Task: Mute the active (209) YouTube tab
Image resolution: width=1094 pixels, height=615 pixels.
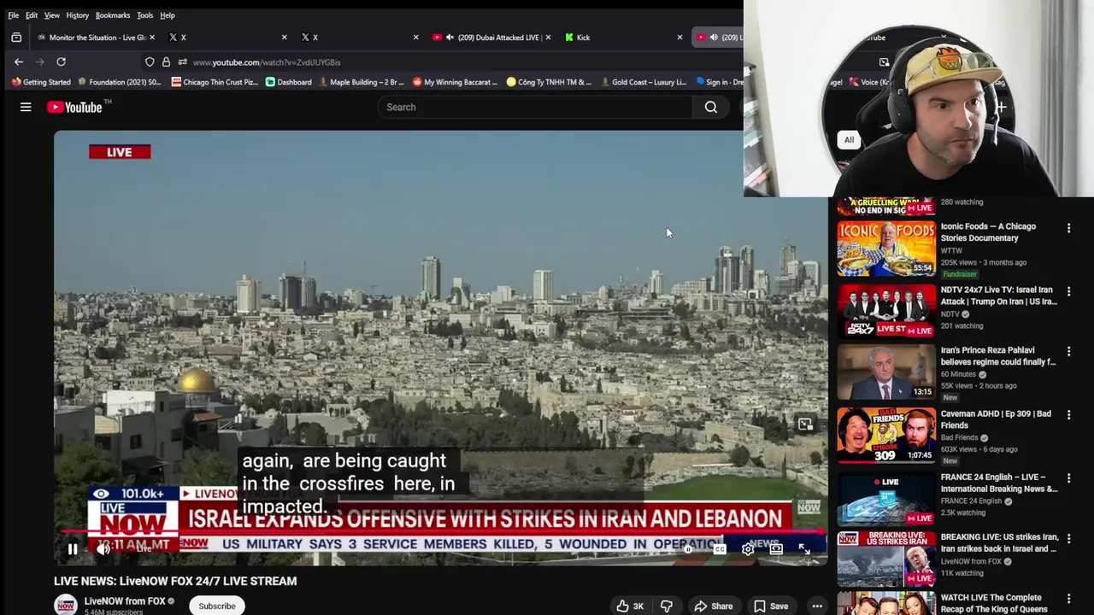Action: 714,38
